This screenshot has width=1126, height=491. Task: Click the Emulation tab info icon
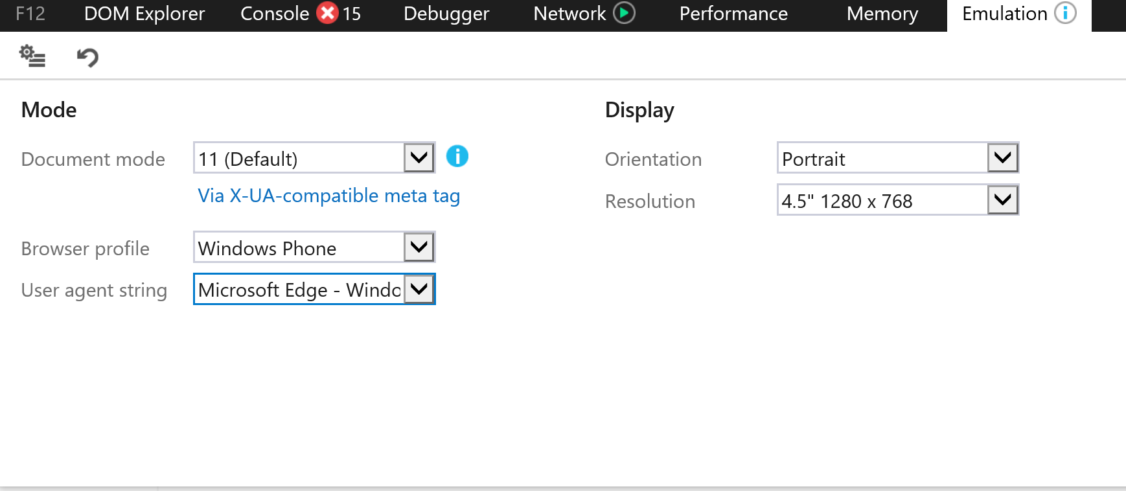pos(1065,13)
